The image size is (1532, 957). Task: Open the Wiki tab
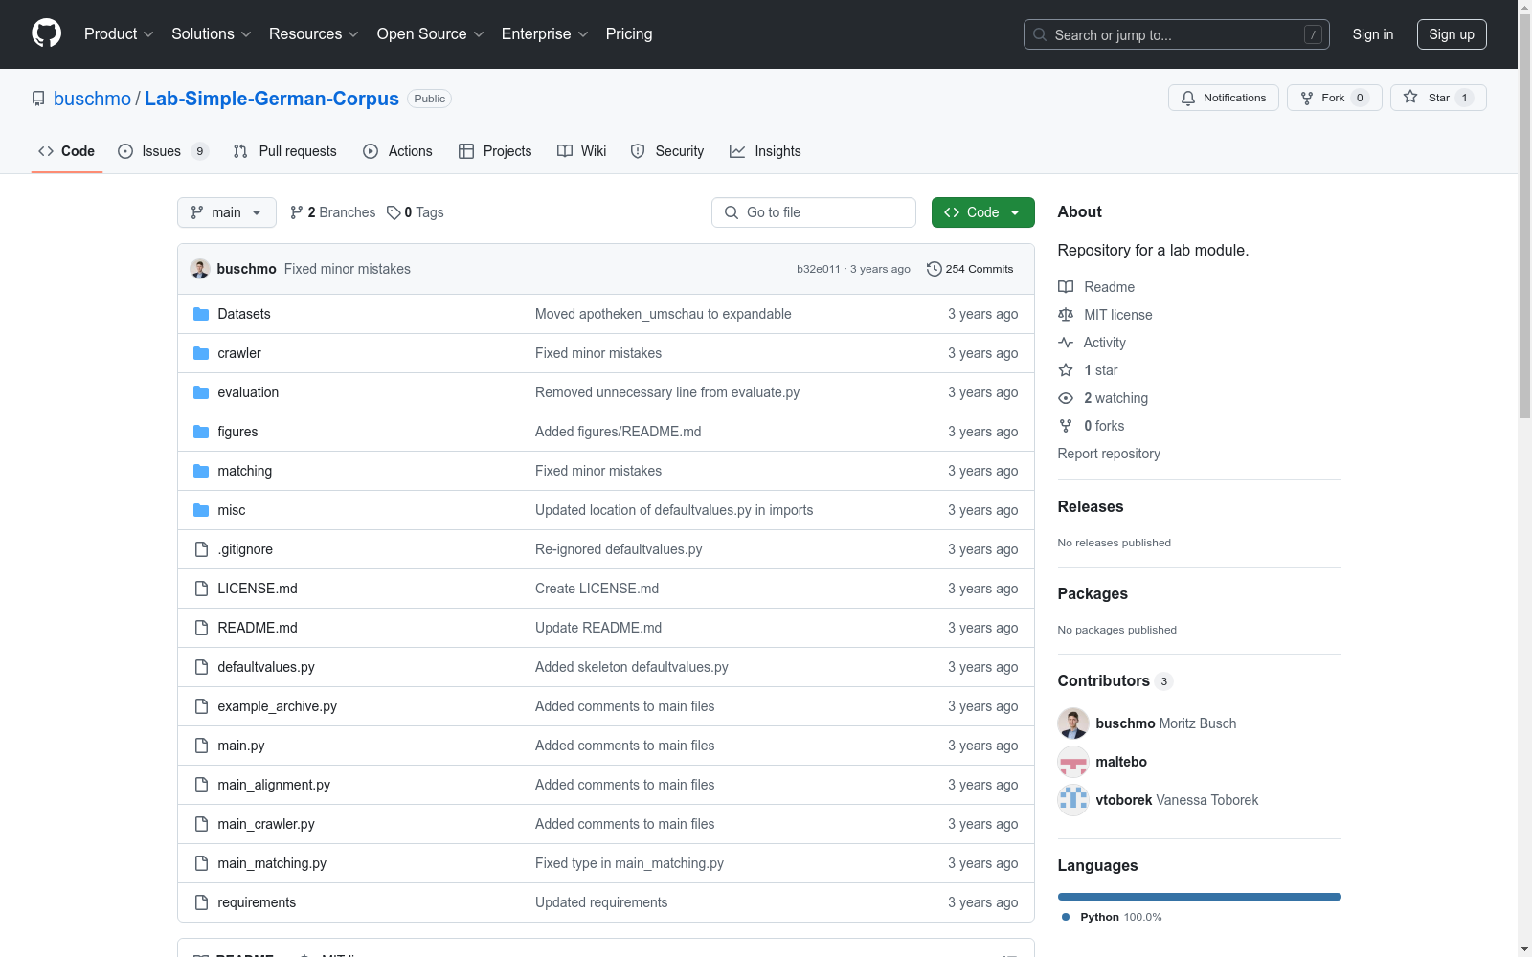582,151
